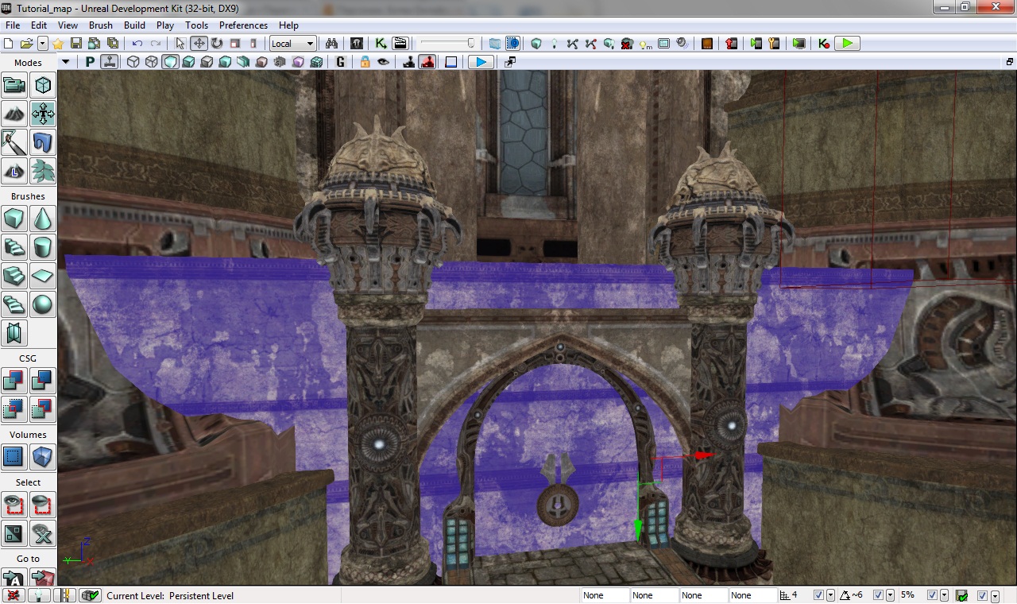Open Find Actors binoculars tool
The image size is (1017, 604).
click(331, 44)
